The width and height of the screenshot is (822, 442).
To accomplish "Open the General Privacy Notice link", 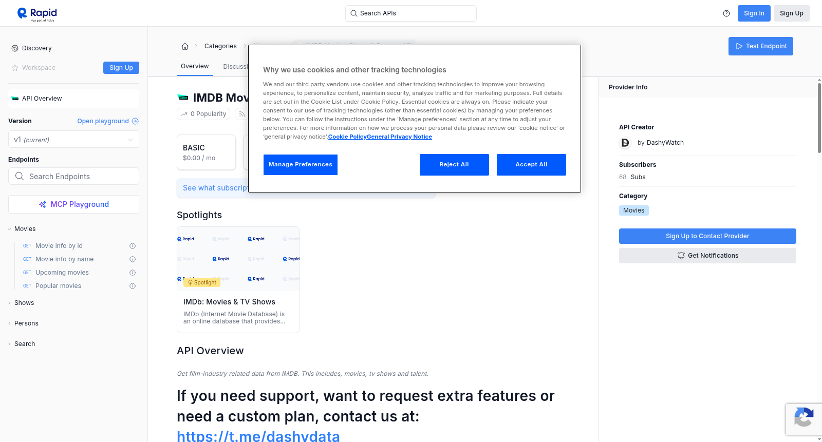I will tap(399, 137).
